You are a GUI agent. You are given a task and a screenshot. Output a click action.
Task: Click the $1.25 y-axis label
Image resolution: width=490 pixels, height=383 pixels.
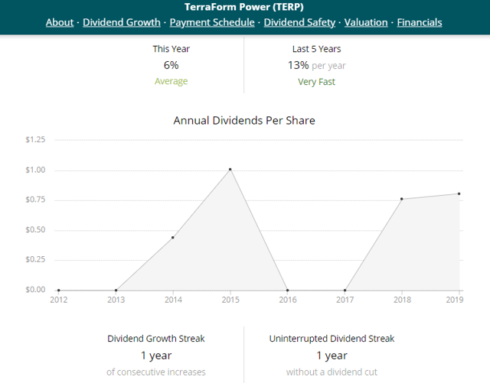35,140
